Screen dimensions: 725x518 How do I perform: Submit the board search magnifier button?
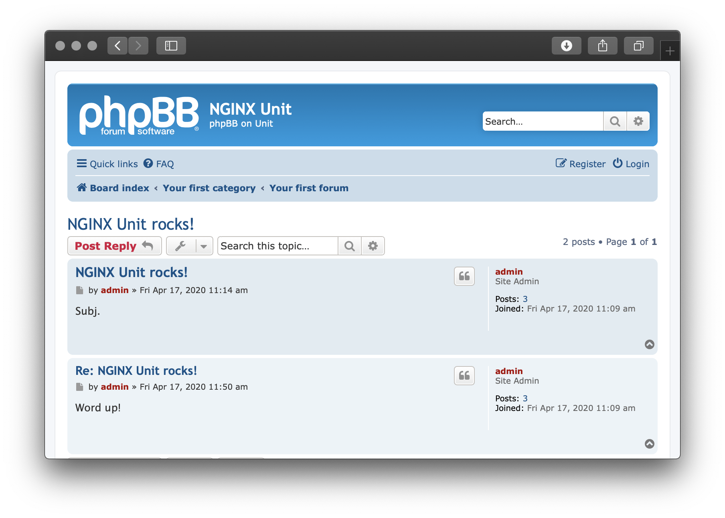[x=615, y=121]
